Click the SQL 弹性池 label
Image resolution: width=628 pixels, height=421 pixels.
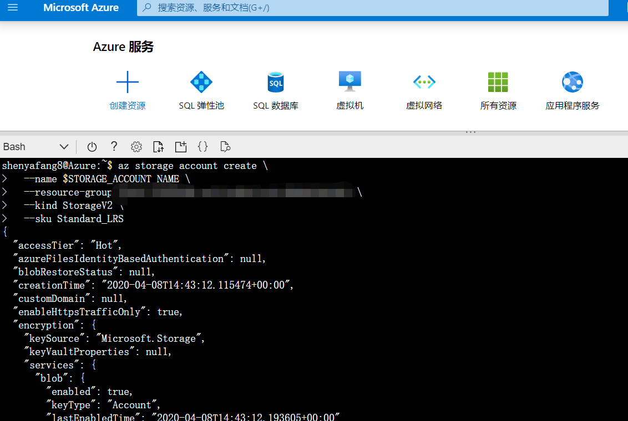tap(201, 106)
